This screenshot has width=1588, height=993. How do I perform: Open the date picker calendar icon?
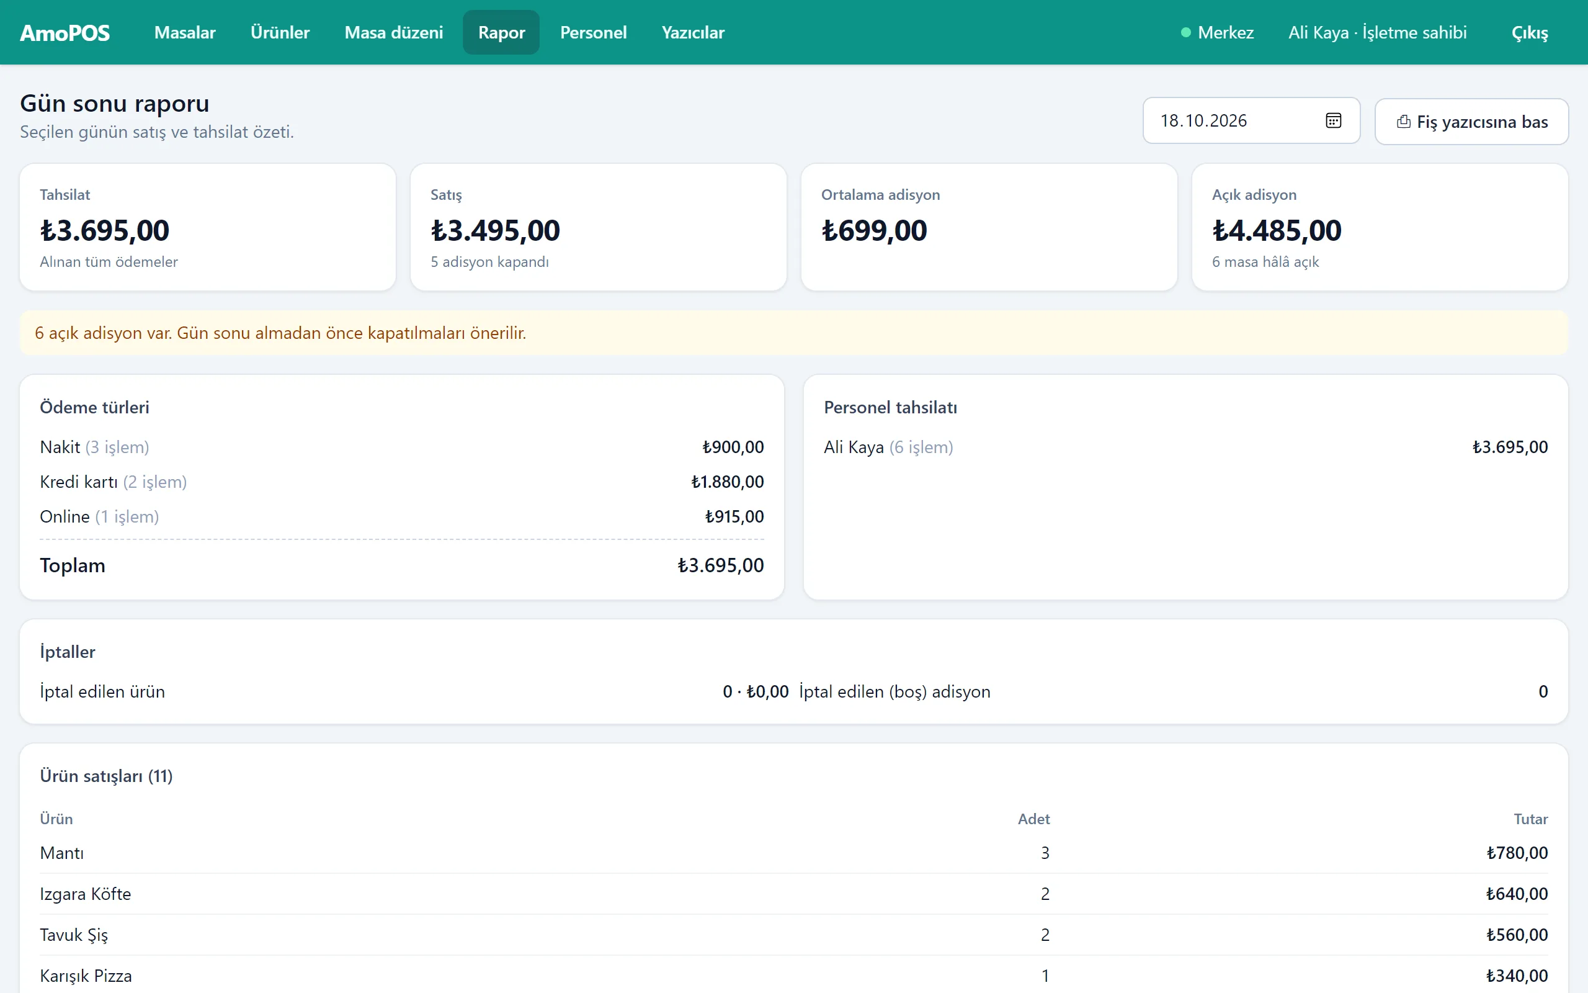tap(1332, 120)
